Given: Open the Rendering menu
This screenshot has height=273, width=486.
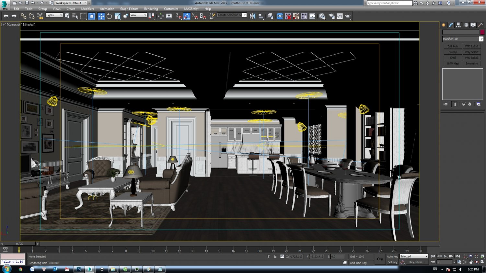Looking at the screenshot, I should coord(151,9).
